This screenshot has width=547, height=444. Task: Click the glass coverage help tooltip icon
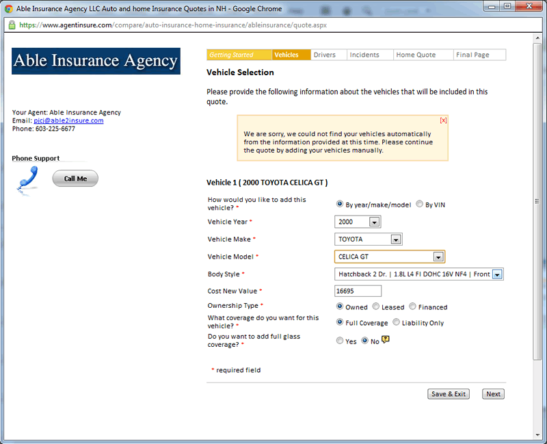386,340
